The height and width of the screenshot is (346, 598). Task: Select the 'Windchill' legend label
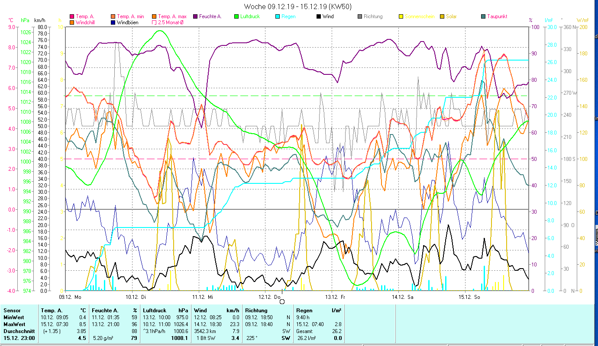[86, 22]
